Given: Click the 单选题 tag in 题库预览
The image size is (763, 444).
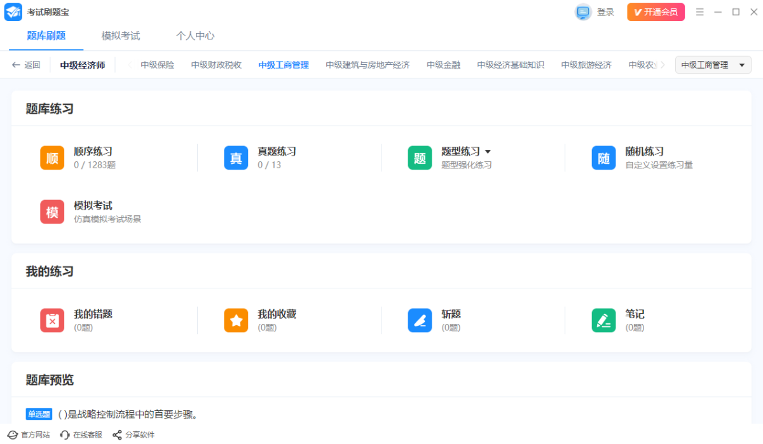Looking at the screenshot, I should point(39,414).
